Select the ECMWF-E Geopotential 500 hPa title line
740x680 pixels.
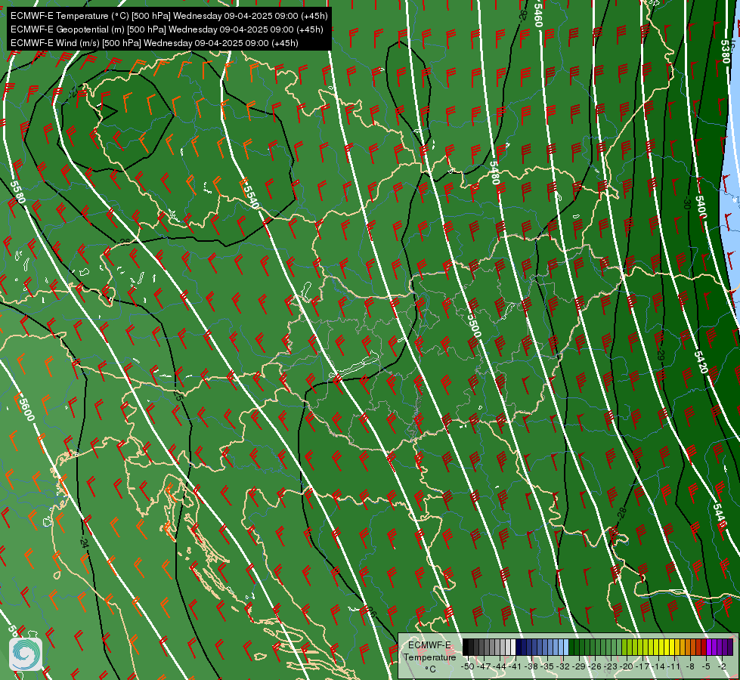[x=166, y=29]
